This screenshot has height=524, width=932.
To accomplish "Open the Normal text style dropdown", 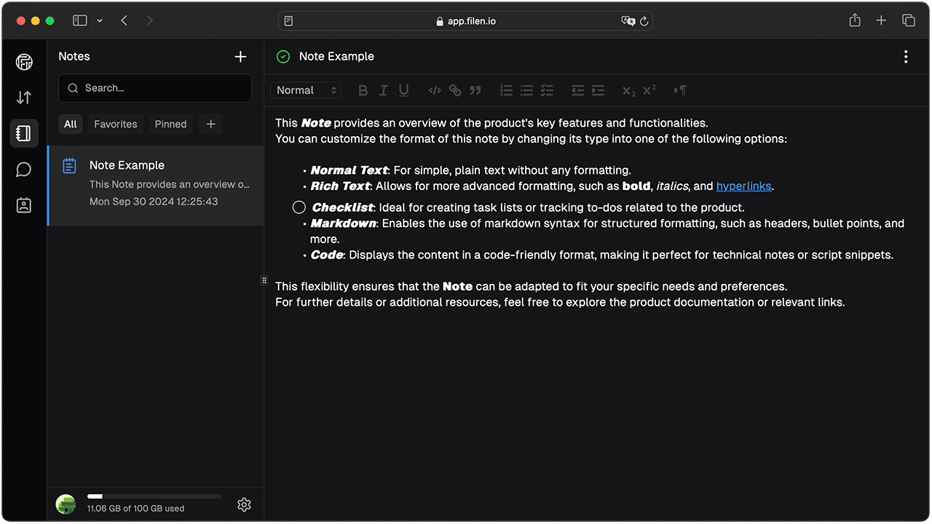I will (305, 90).
